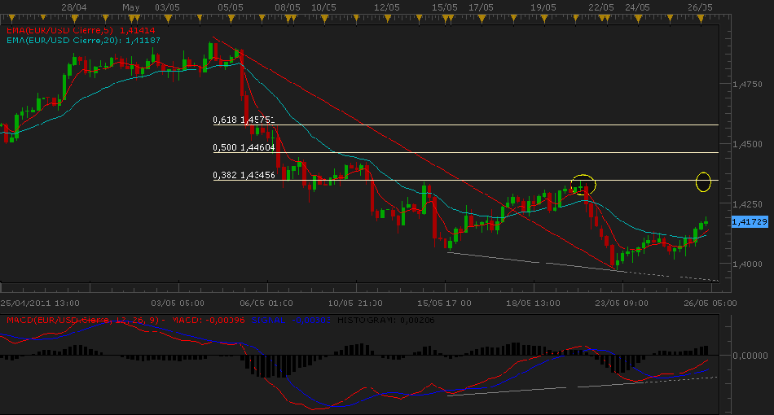
Task: Click the 0,382 Fibonacci level label
Action: 244,175
